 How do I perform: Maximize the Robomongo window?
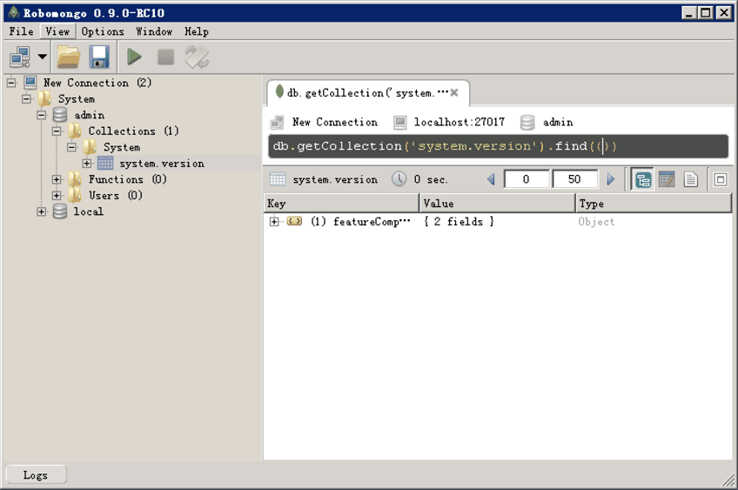[x=706, y=13]
